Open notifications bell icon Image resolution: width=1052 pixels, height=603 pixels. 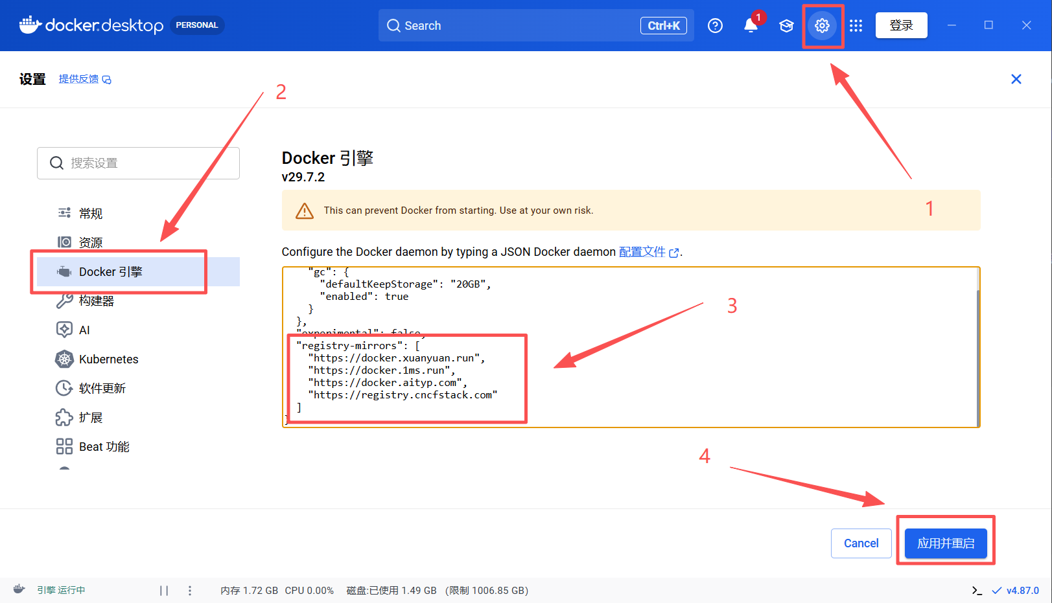coord(751,25)
